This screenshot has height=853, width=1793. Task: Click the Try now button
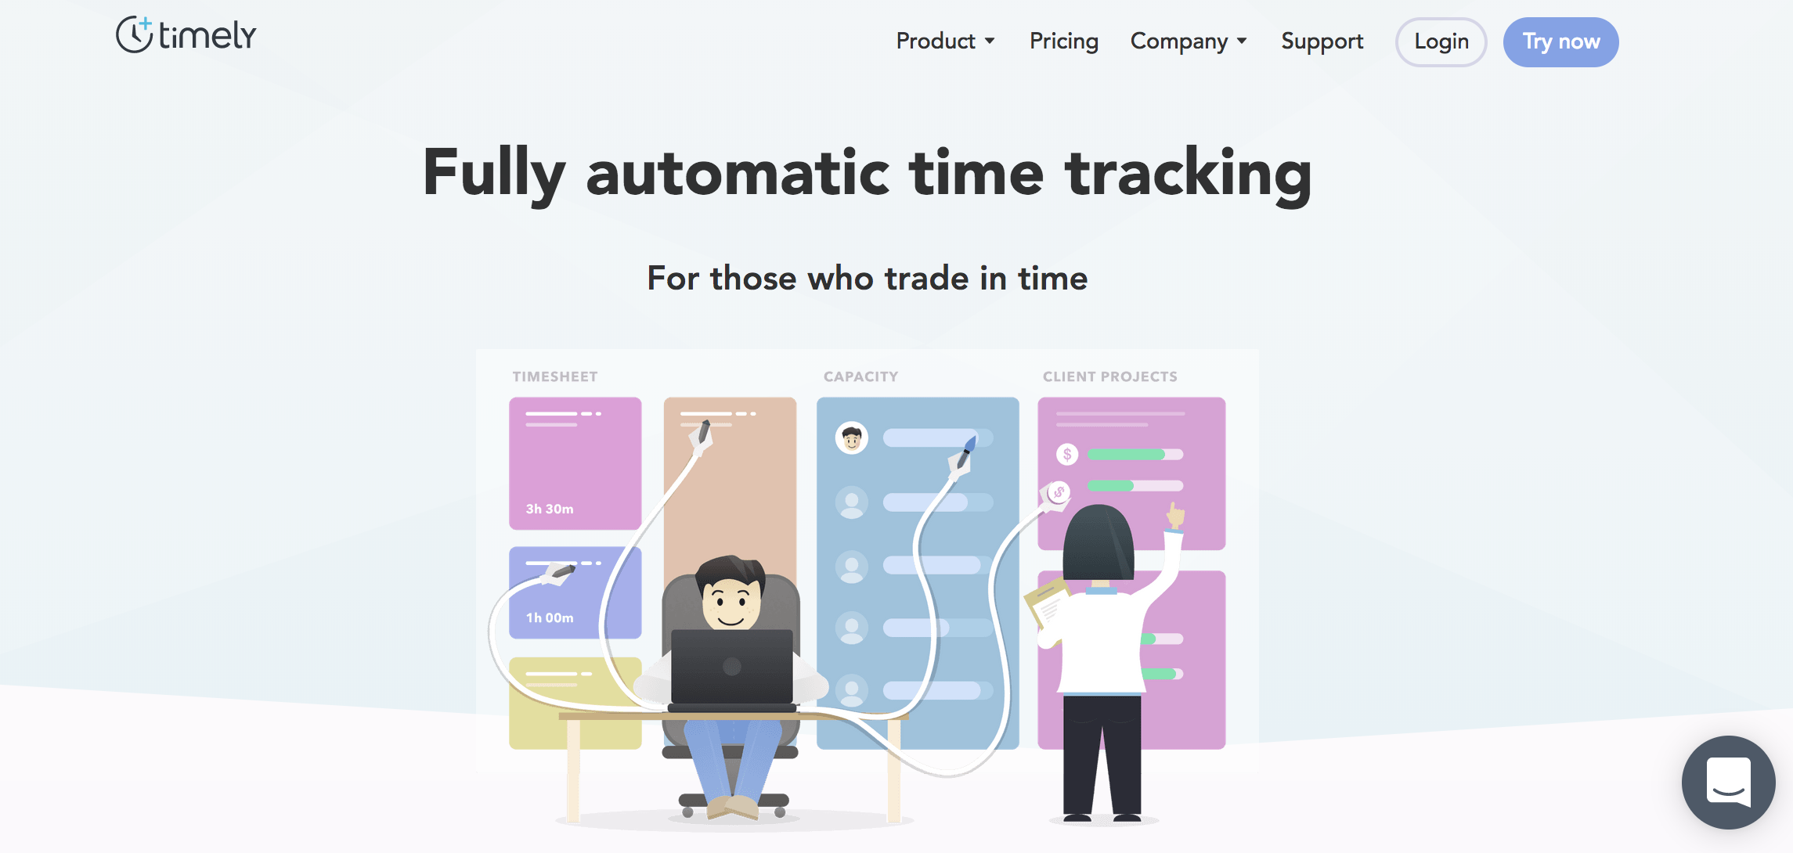point(1559,40)
